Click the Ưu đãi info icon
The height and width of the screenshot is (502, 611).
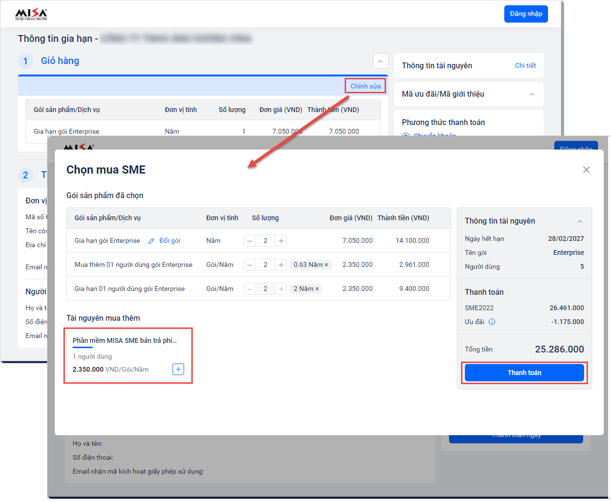[x=492, y=322]
